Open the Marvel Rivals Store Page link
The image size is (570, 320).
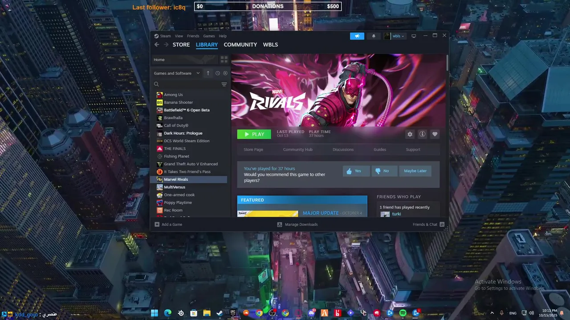click(x=253, y=149)
